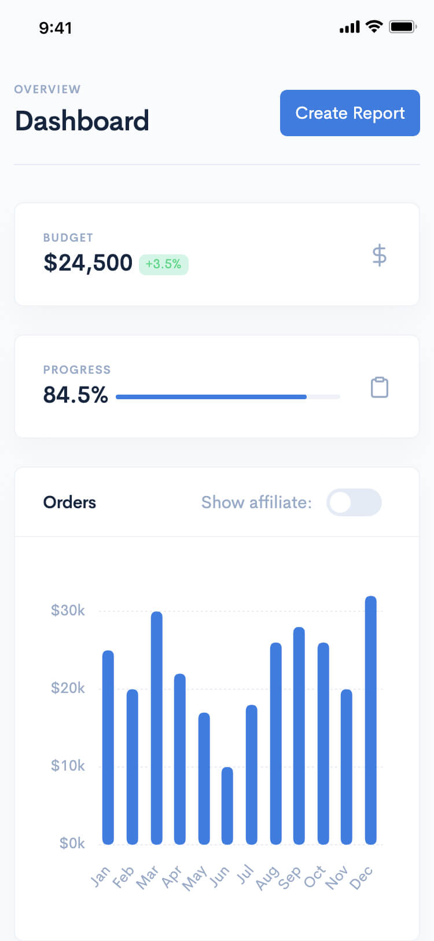Tap the cellular signal bars icon
The image size is (434, 941).
[x=350, y=27]
